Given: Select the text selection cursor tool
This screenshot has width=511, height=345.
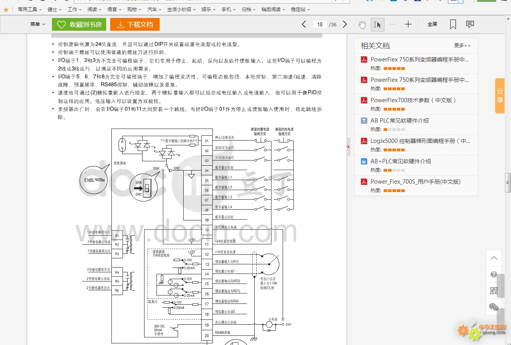Looking at the screenshot, I should coord(377,25).
